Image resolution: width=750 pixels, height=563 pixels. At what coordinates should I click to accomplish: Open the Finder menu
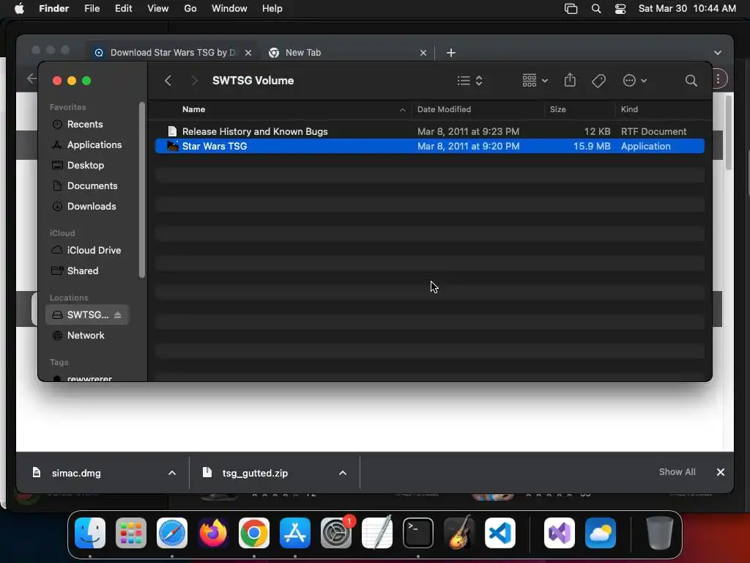(53, 9)
